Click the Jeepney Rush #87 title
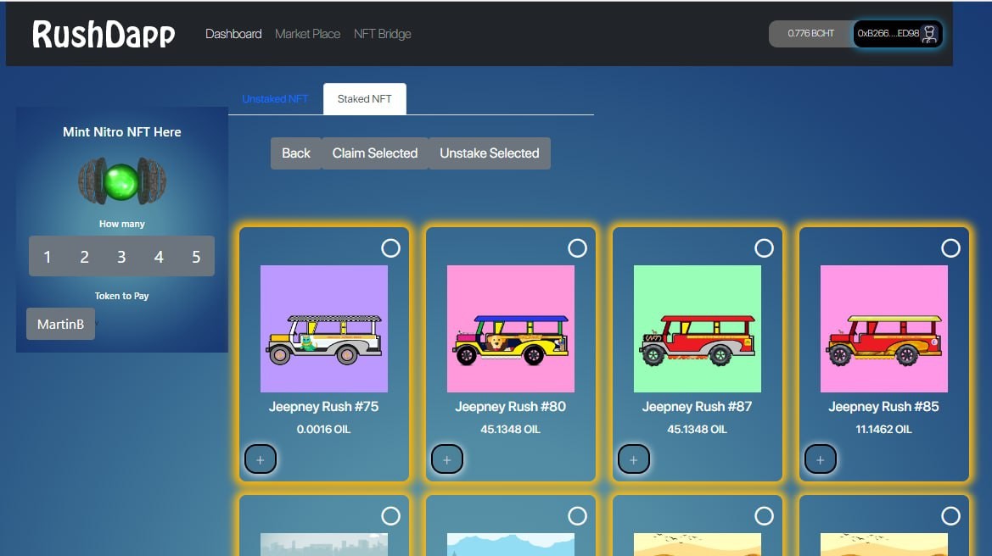 point(698,407)
